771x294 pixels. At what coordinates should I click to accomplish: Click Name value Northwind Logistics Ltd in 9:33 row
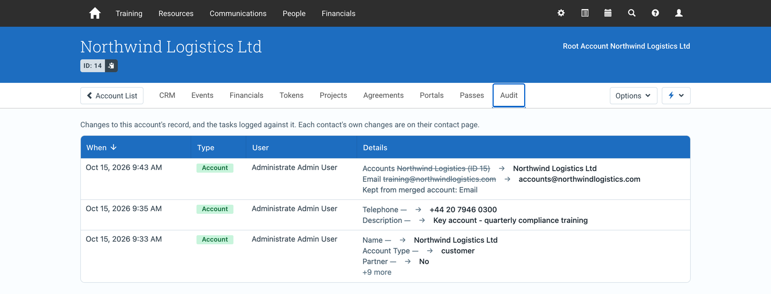point(456,240)
